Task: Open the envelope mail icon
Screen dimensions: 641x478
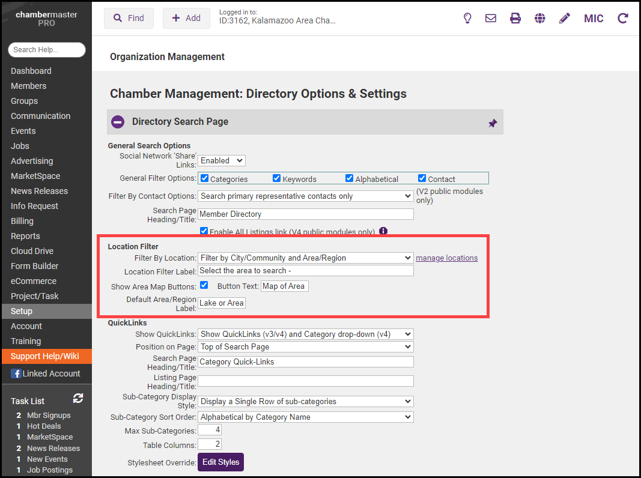Action: [x=491, y=18]
